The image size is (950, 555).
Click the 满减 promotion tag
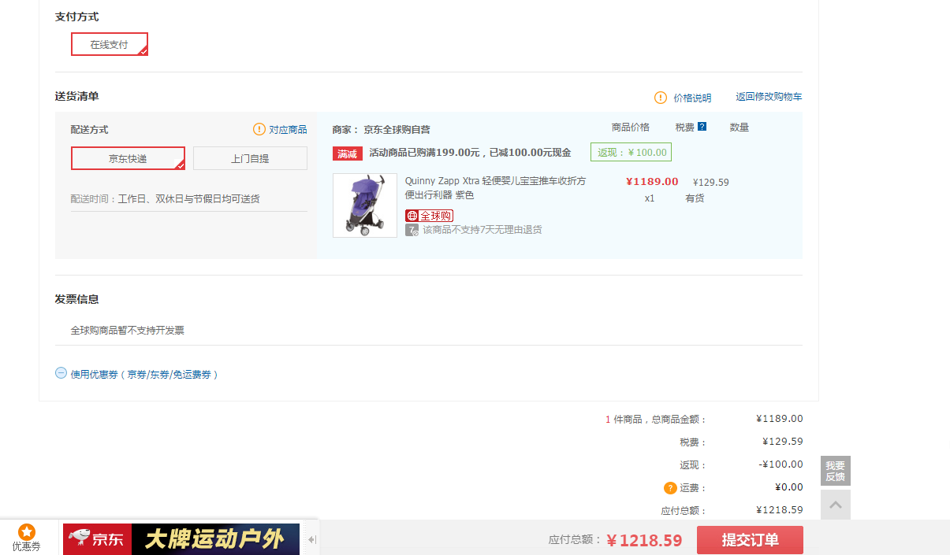coord(348,154)
